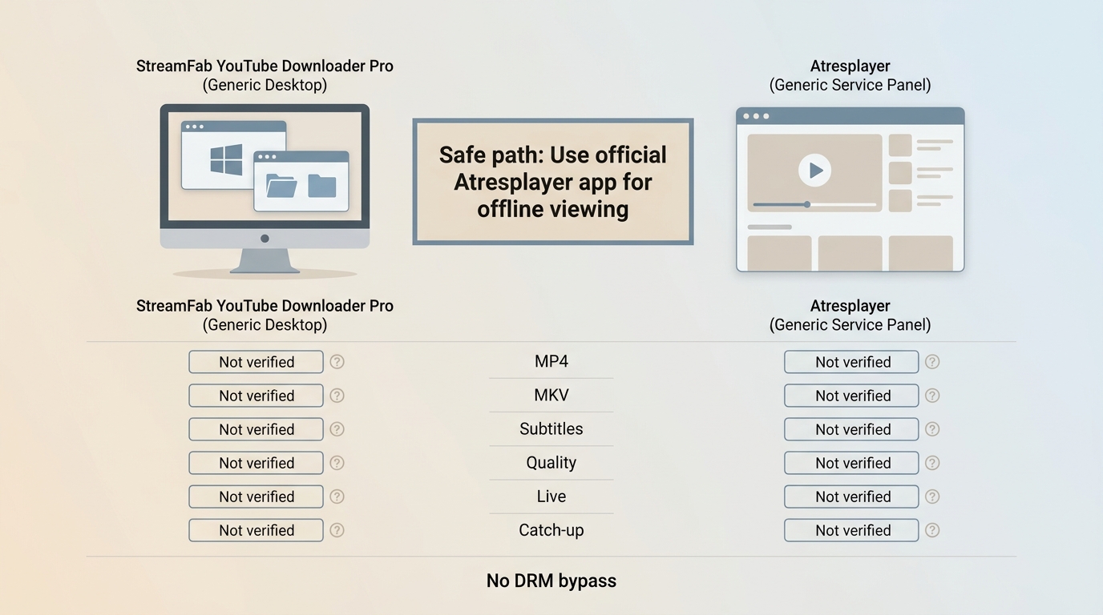Click the "Safe path: Use official Atresplayer app" box
The width and height of the screenshot is (1103, 615).
pos(553,182)
